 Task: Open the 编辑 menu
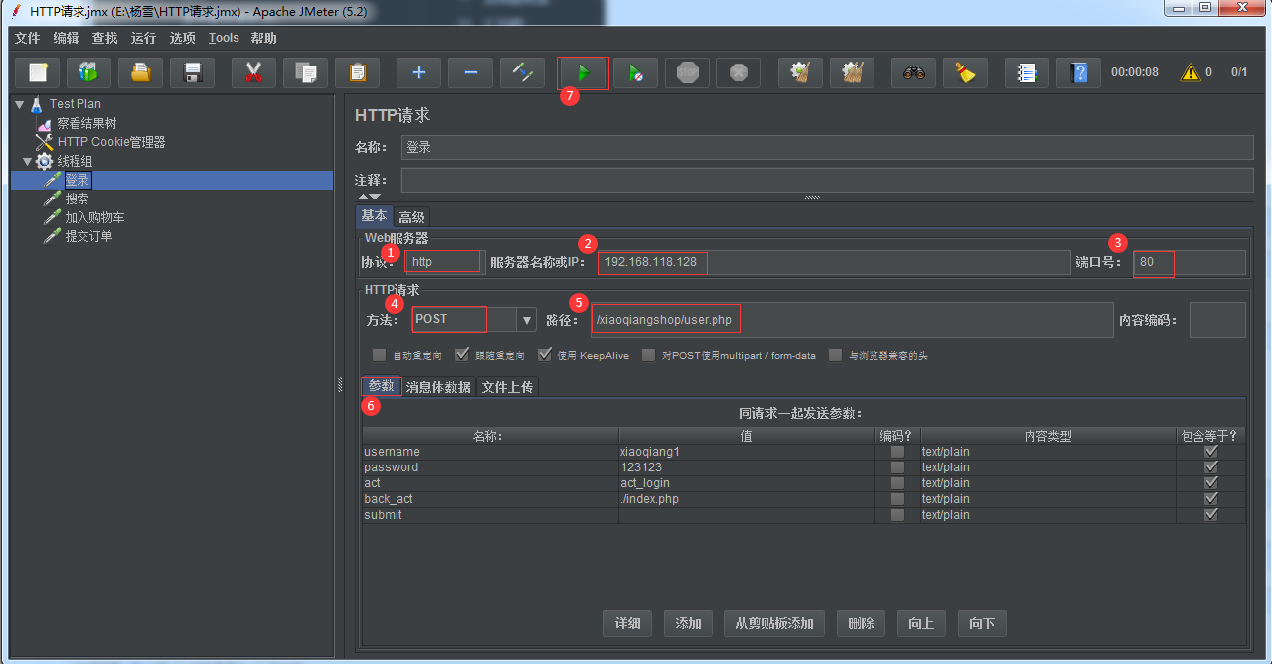click(x=67, y=38)
